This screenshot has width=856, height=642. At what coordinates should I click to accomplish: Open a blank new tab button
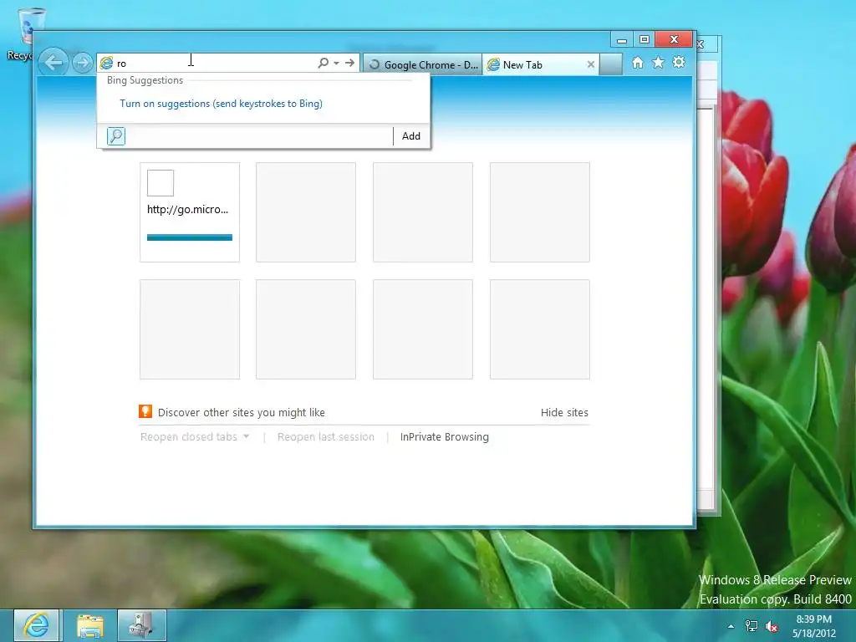coord(611,64)
